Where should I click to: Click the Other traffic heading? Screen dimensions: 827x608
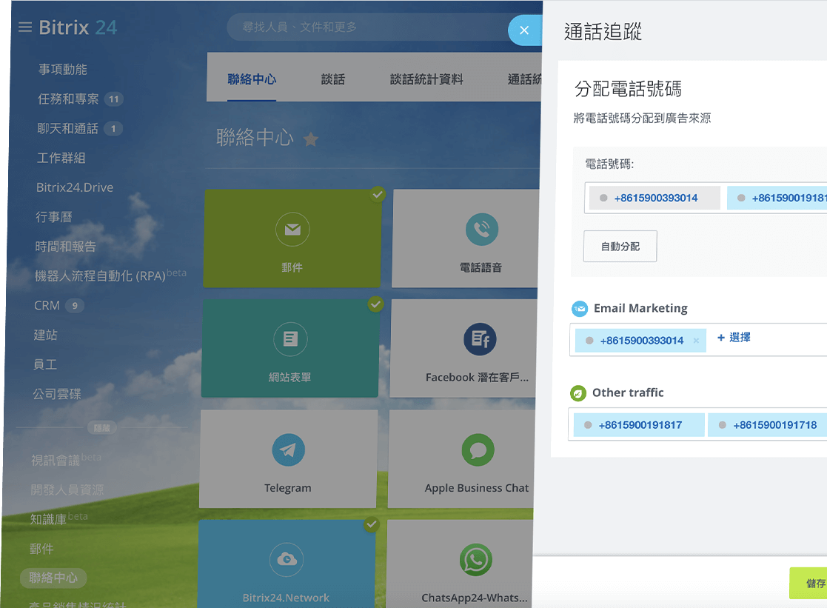pos(628,392)
